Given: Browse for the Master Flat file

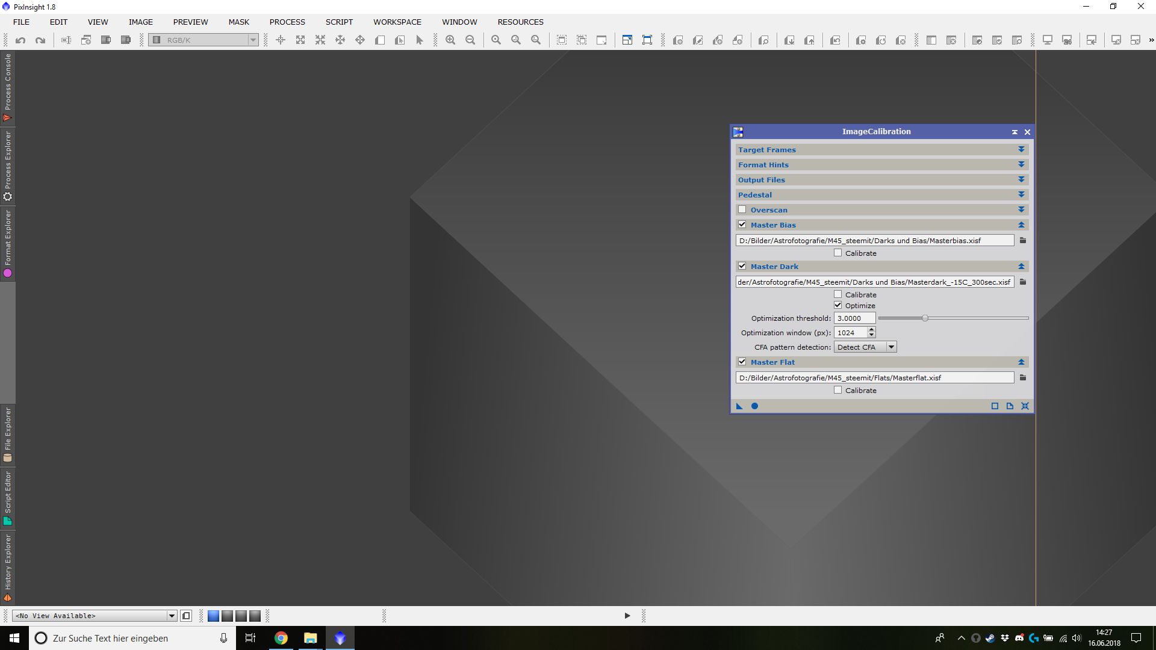Looking at the screenshot, I should pos(1022,377).
